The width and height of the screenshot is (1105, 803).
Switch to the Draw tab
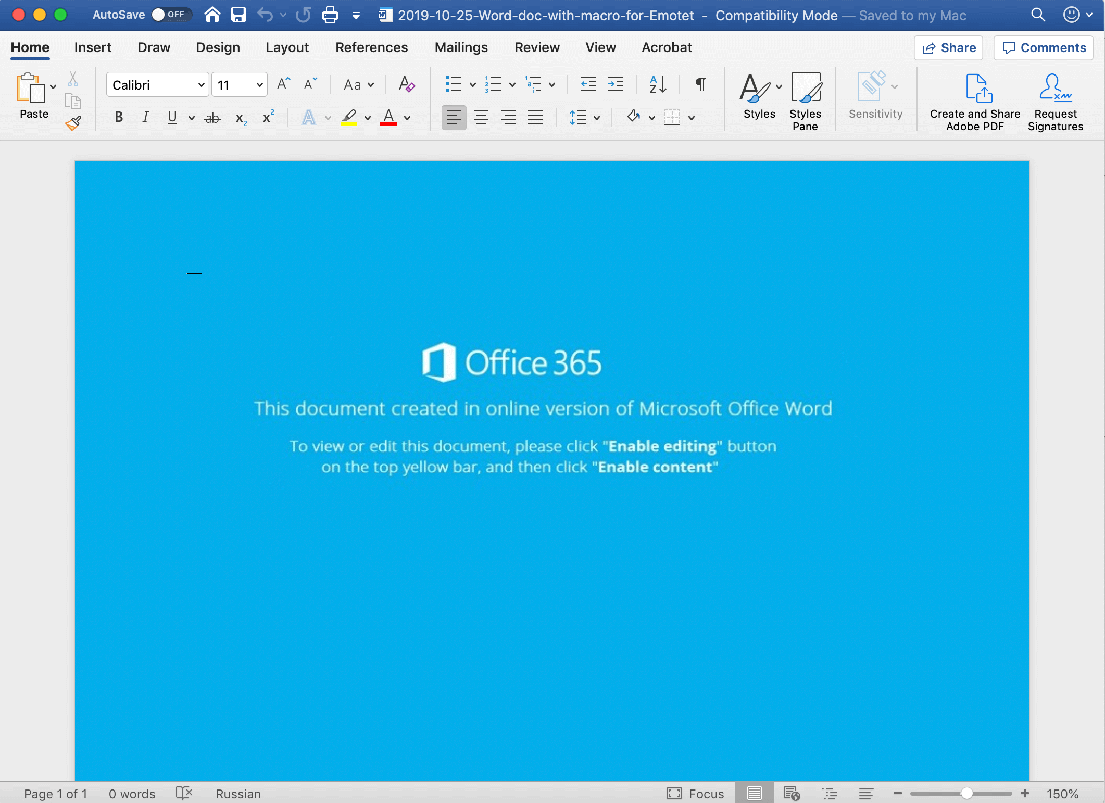(x=154, y=47)
